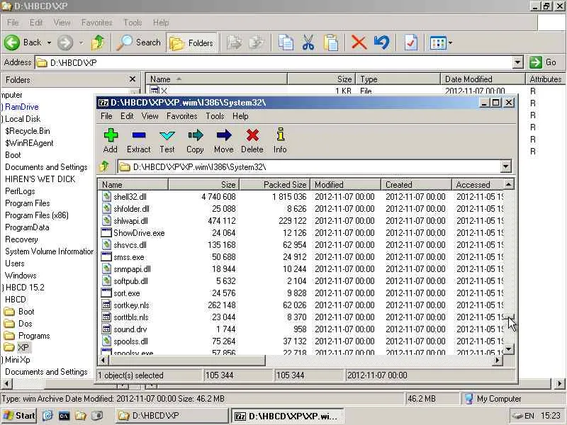Click the Go button beside address bar

[x=544, y=62]
